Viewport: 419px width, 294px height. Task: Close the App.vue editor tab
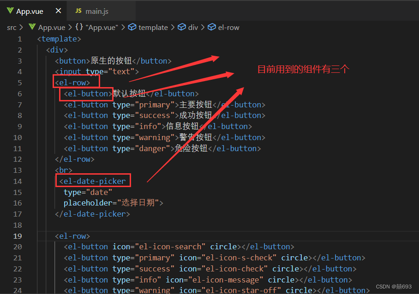(x=57, y=10)
